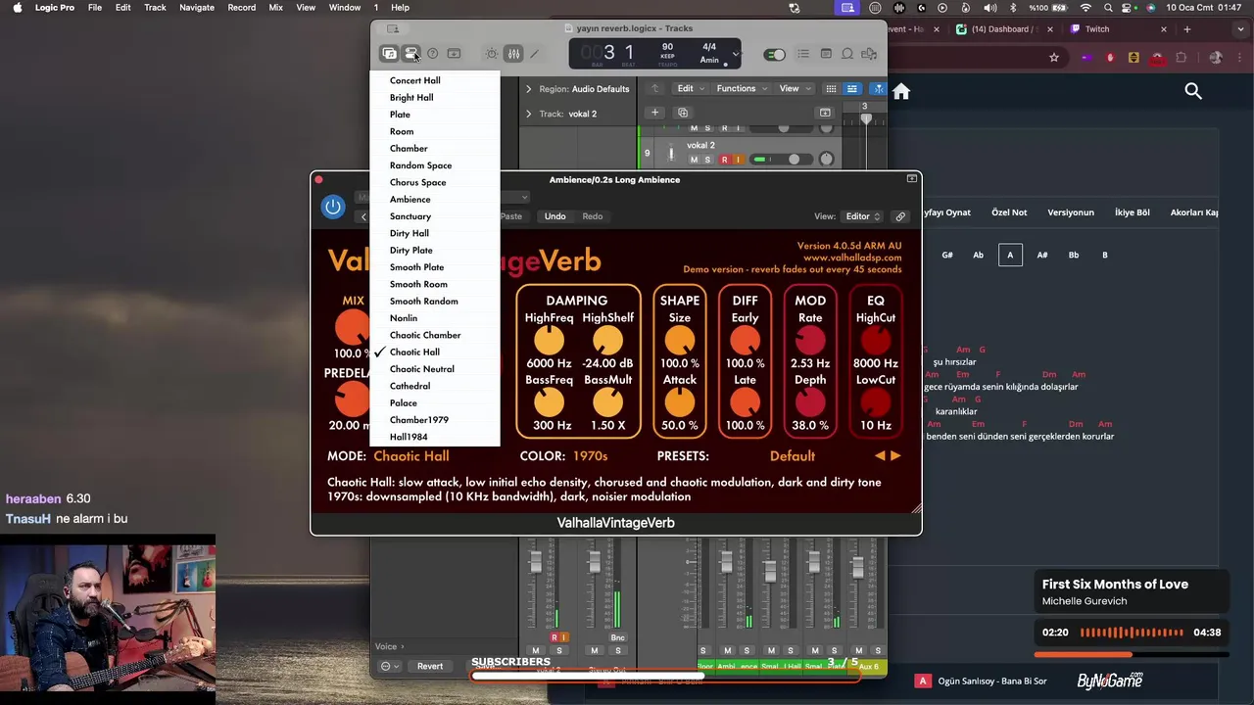Open the File menu in menu bar
Image resolution: width=1254 pixels, height=705 pixels.
pos(95,7)
